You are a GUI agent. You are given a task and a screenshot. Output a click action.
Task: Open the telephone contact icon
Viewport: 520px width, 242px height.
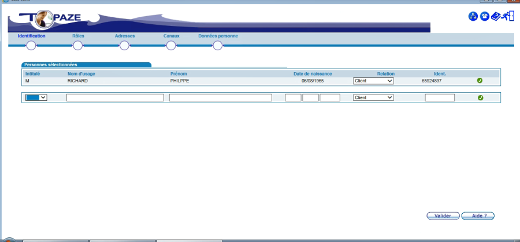pos(485,17)
